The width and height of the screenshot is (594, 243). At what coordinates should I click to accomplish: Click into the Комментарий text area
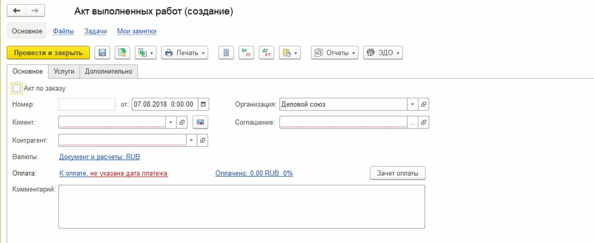pos(241,206)
